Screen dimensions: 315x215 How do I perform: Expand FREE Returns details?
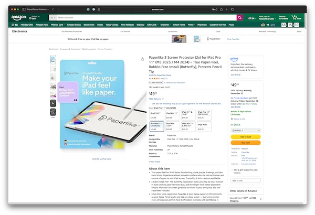[x=156, y=99]
